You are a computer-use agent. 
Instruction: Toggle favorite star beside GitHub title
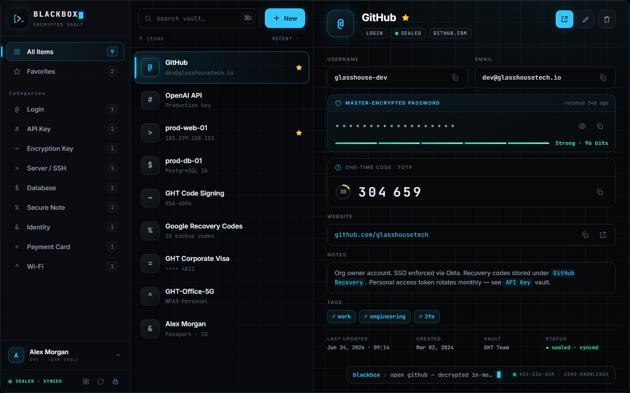406,18
